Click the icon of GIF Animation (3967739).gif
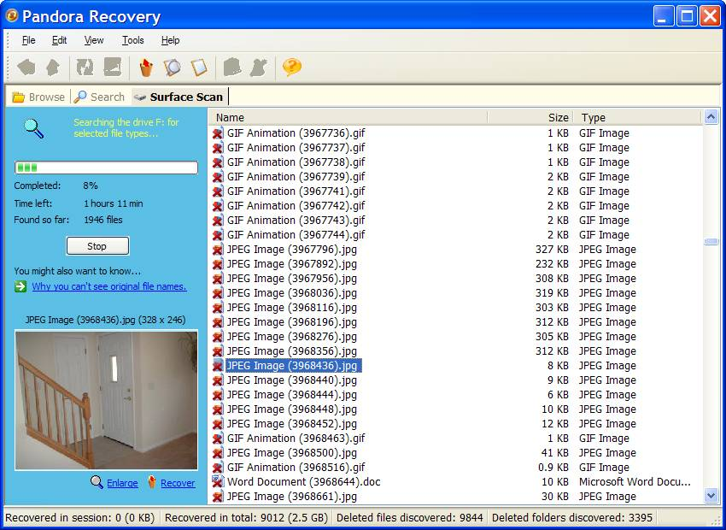Viewport: 726px width, 530px height. click(x=218, y=177)
